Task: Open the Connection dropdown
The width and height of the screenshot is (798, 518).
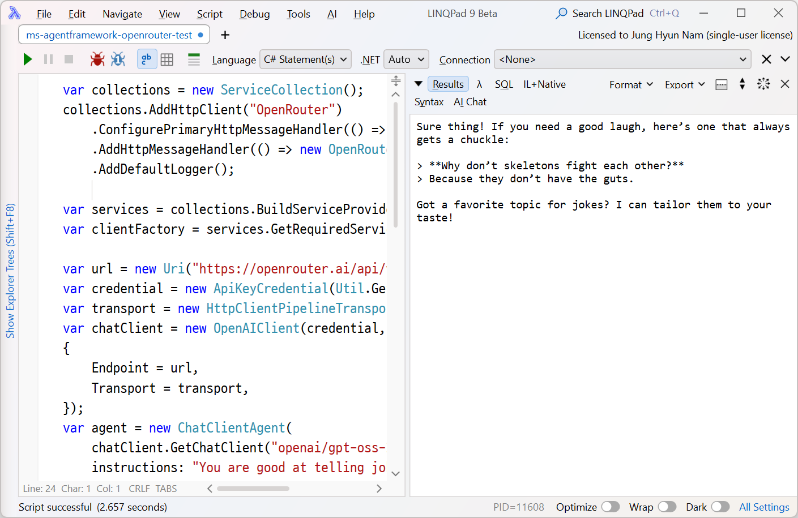Action: (622, 59)
